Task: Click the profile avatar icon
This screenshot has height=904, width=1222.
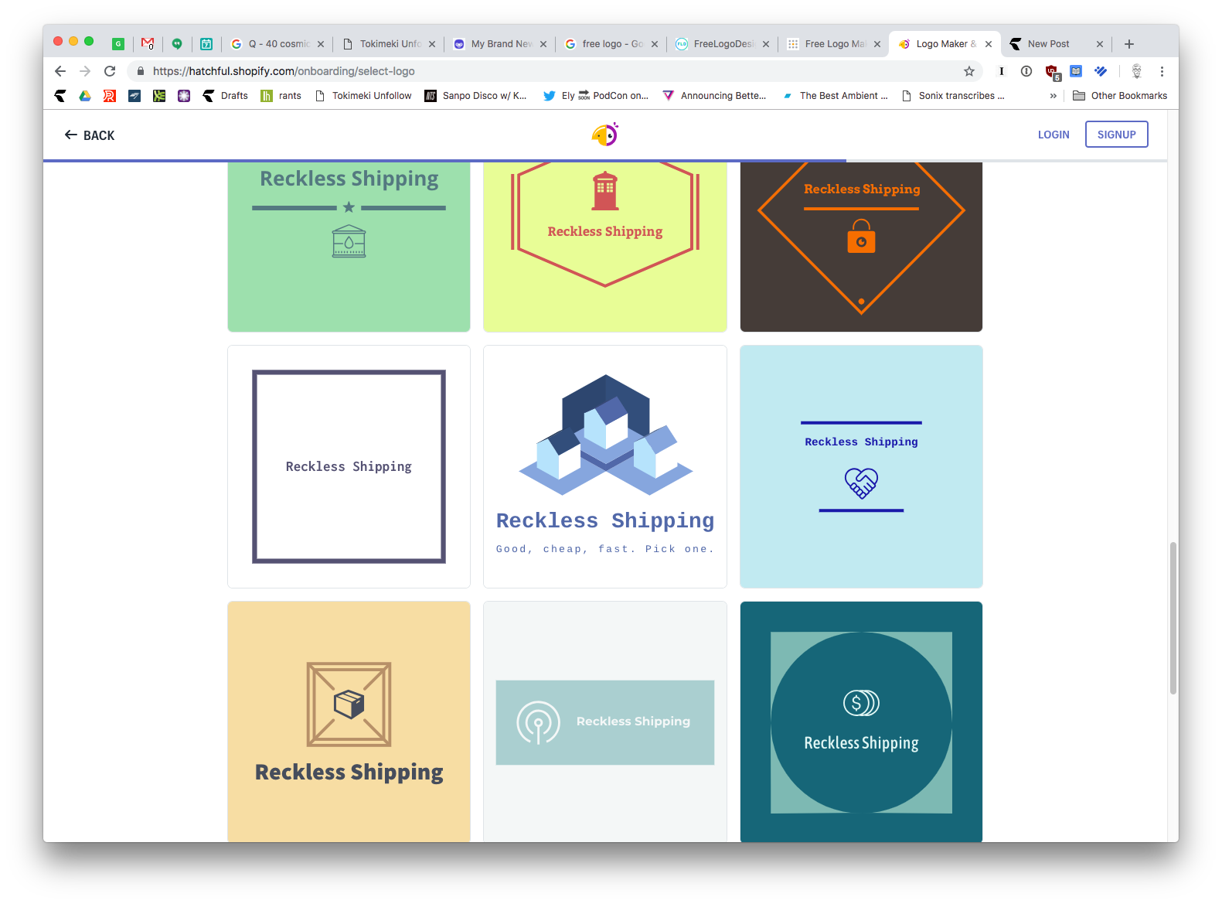Action: point(1137,71)
